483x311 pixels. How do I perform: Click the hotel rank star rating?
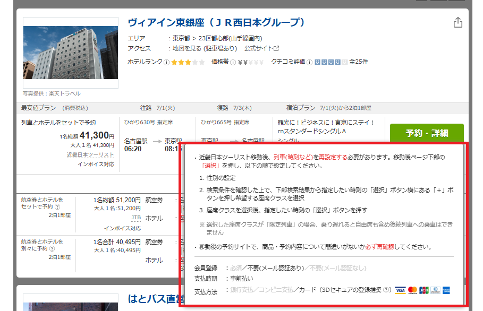(x=188, y=62)
